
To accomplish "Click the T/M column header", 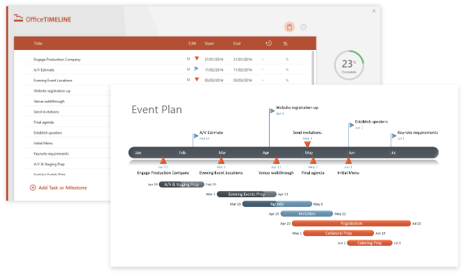I will point(192,43).
